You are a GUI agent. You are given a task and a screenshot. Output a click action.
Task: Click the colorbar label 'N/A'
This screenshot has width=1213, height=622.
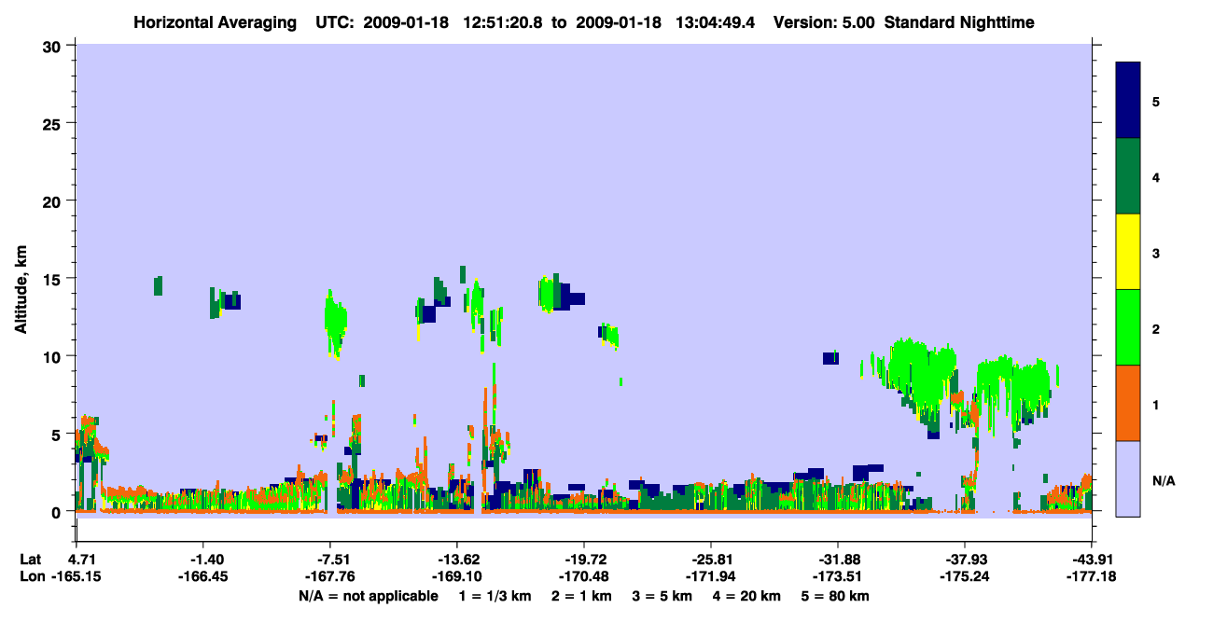[1163, 480]
